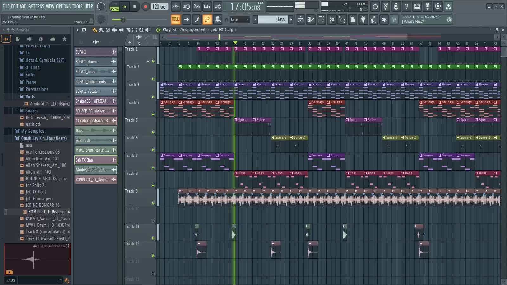
Task: Expand the Snares folder in browser
Action: tap(32, 111)
